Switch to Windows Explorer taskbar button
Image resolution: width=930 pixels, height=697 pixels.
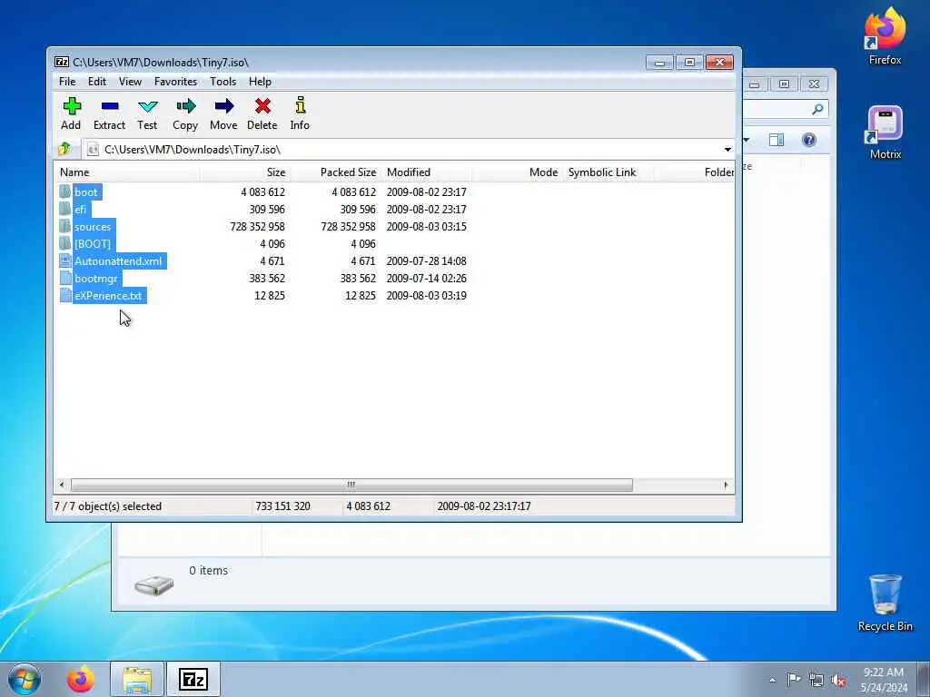pyautogui.click(x=137, y=679)
